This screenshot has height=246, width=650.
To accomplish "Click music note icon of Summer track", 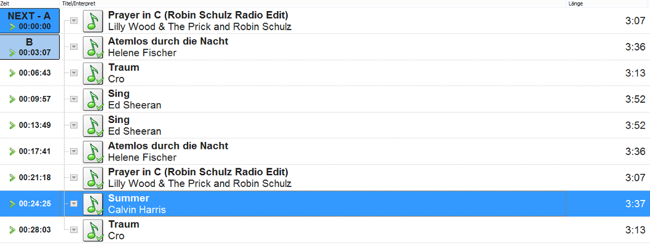I will (x=93, y=204).
